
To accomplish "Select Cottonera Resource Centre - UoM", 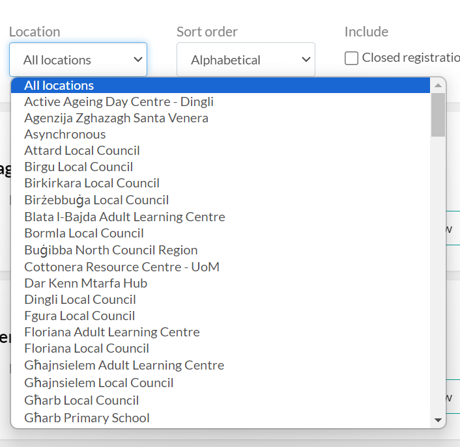I will (x=122, y=267).
